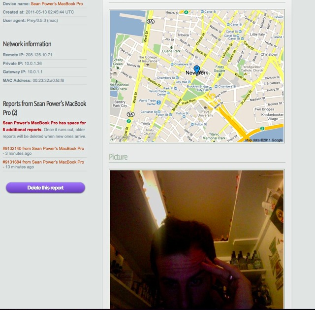Click the Delete this report button
315x310 pixels.
45,188
